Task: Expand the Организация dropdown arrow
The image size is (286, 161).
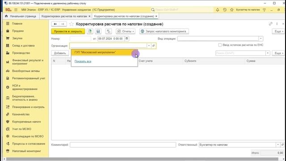Action: tap(149, 46)
